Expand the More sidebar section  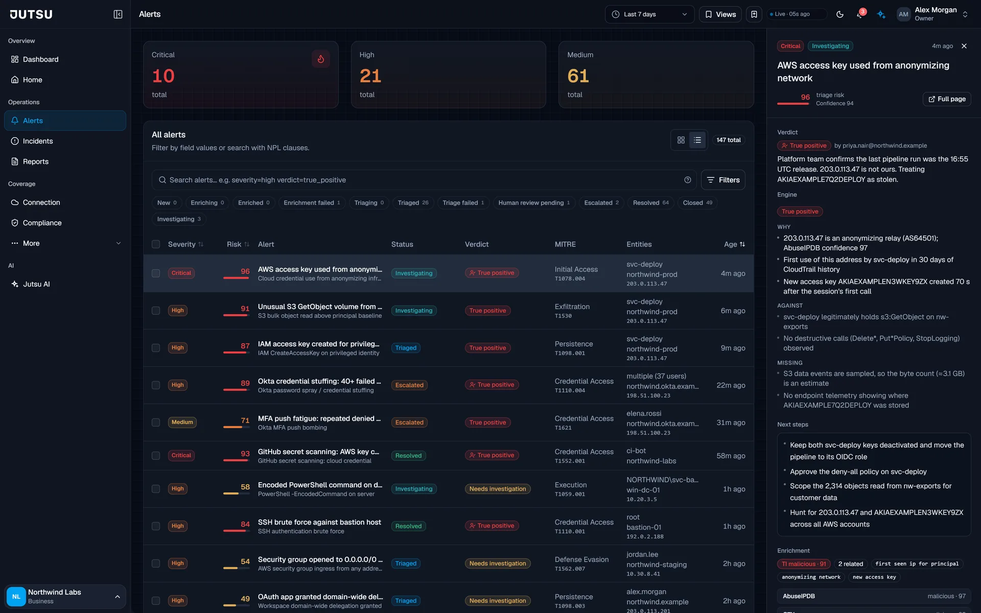pyautogui.click(x=65, y=243)
